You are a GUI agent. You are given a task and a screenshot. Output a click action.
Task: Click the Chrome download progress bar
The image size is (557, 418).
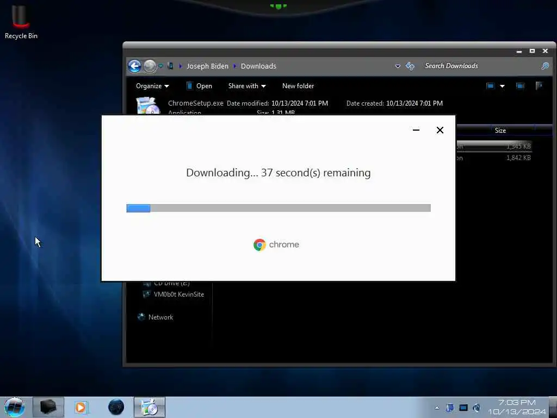(x=278, y=208)
